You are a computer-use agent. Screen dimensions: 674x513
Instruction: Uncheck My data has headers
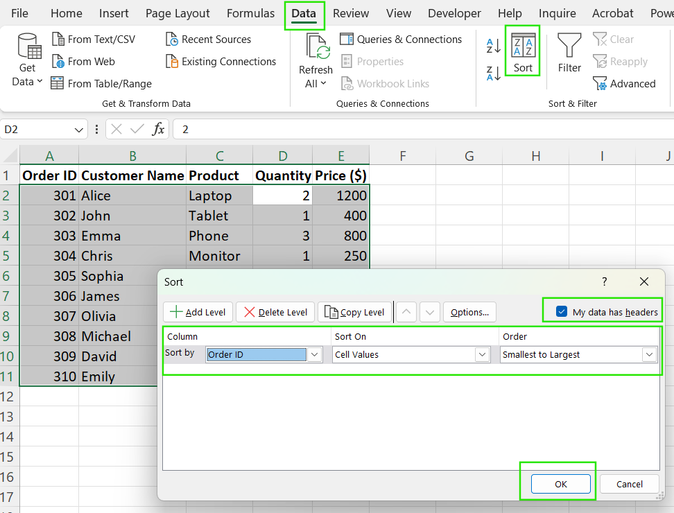coord(562,311)
